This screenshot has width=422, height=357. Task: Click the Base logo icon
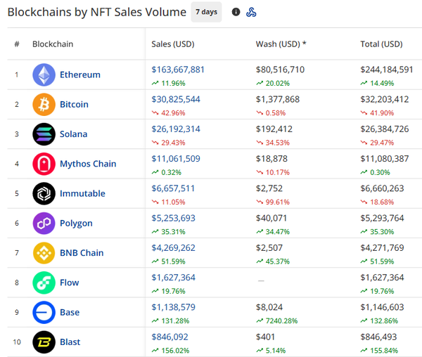point(44,312)
